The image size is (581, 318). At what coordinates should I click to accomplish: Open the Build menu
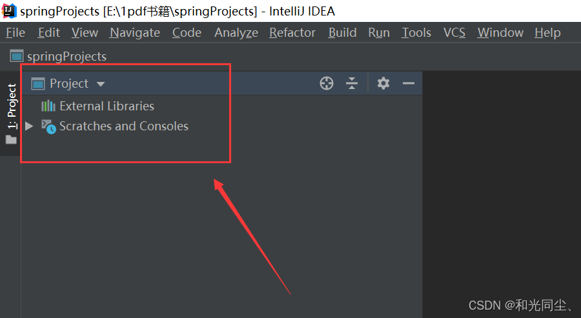tap(342, 33)
